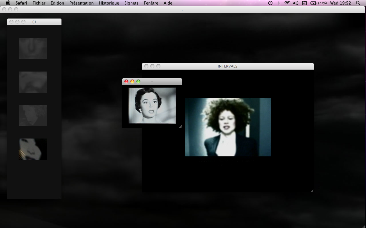Open the Présentation menu
The image size is (366, 228).
(81, 3)
